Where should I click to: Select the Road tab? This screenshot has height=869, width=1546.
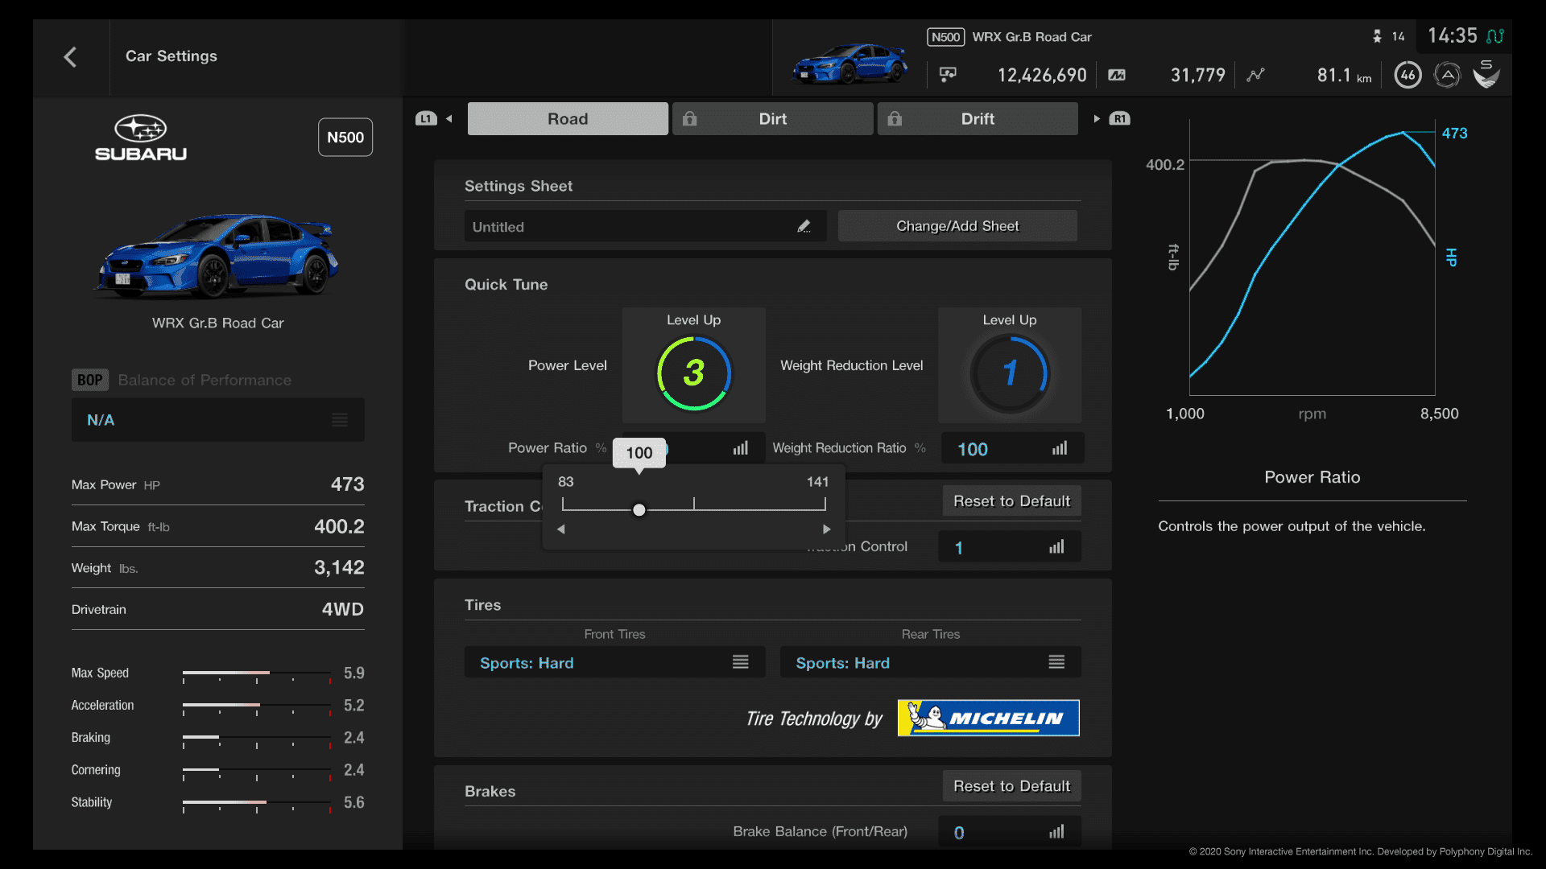(x=568, y=118)
